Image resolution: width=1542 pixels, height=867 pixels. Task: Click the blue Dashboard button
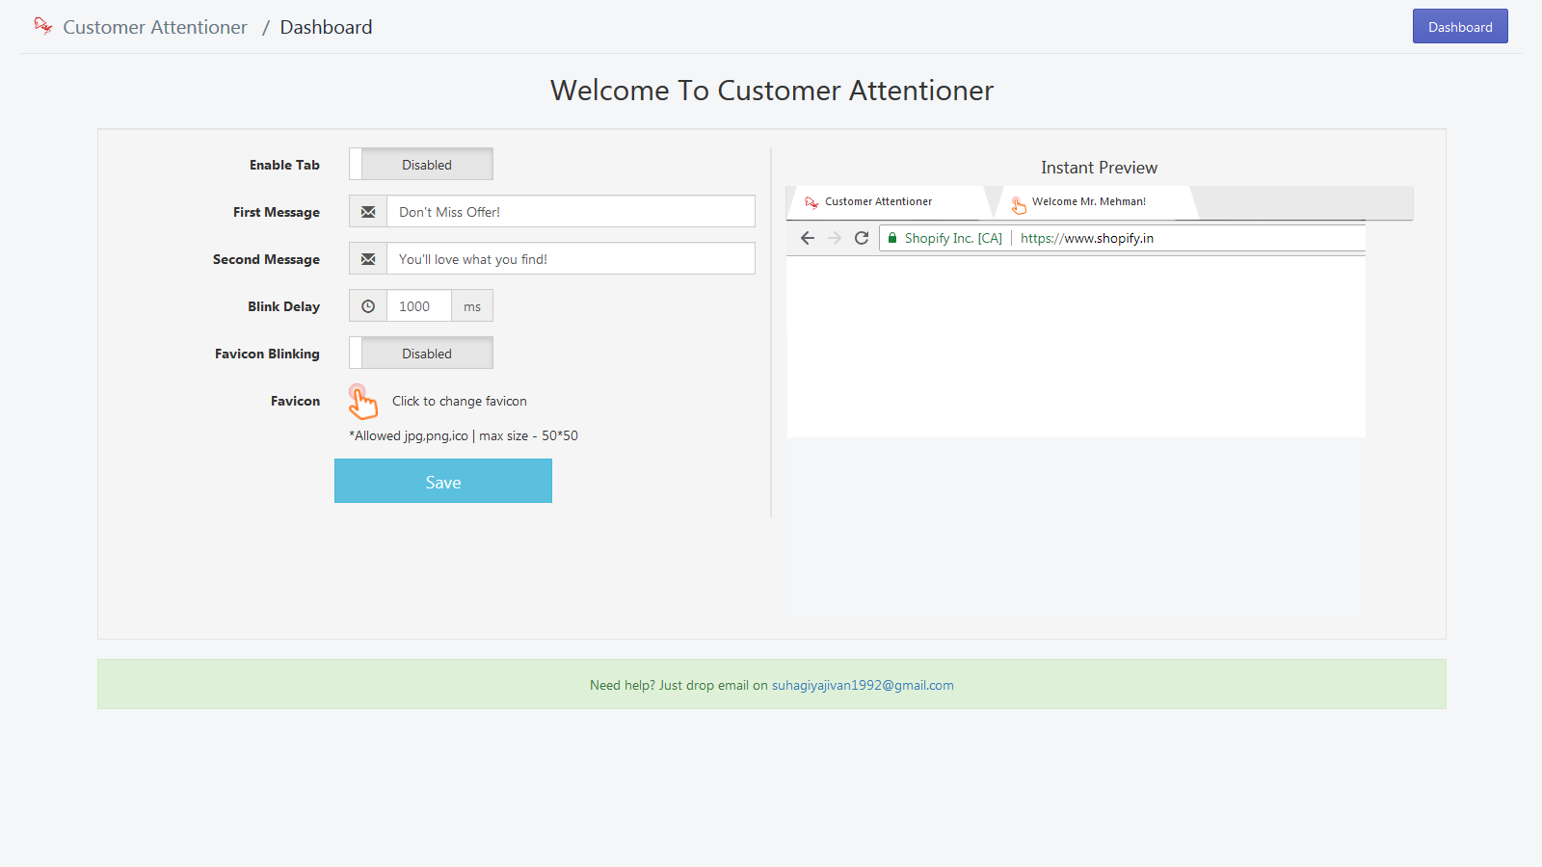pyautogui.click(x=1460, y=26)
